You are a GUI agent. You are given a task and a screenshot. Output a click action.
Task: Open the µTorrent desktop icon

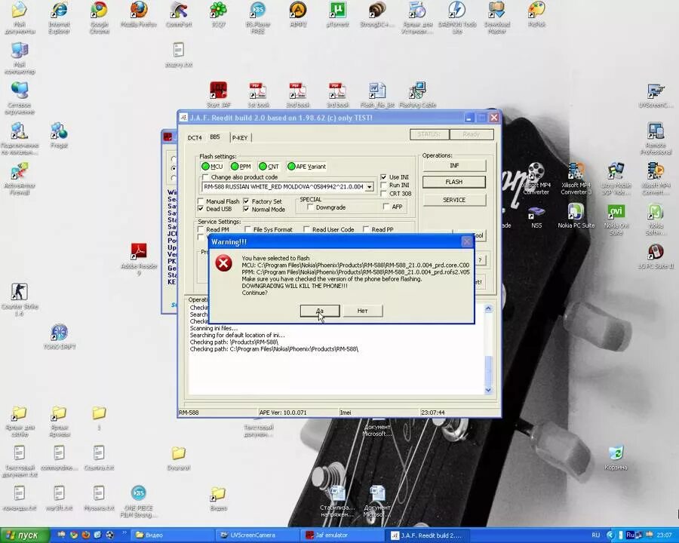coord(337,15)
